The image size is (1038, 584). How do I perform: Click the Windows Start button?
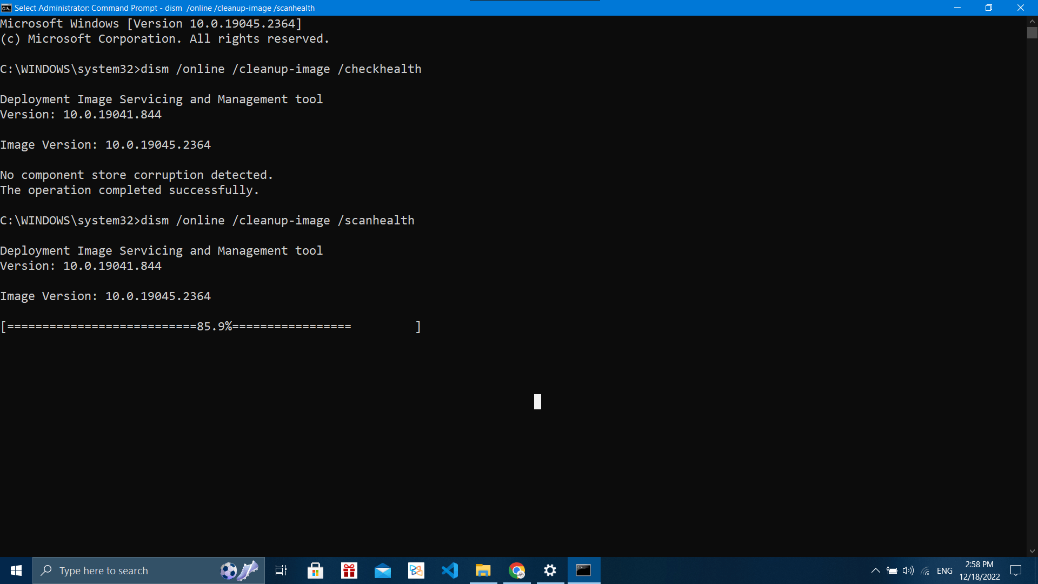click(16, 570)
